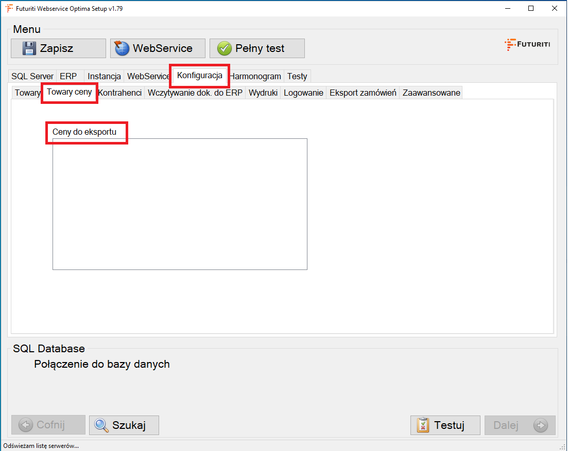The height and width of the screenshot is (451, 568).
Task: Open the Harmonogram tab
Action: tap(256, 76)
